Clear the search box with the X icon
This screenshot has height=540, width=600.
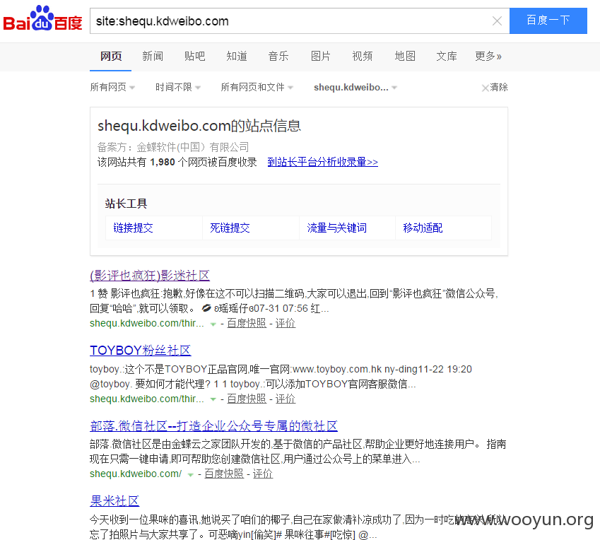point(497,20)
